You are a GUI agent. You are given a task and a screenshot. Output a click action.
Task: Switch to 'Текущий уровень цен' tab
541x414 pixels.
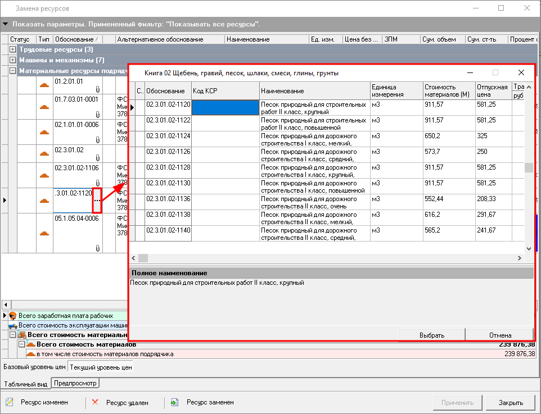(101, 367)
